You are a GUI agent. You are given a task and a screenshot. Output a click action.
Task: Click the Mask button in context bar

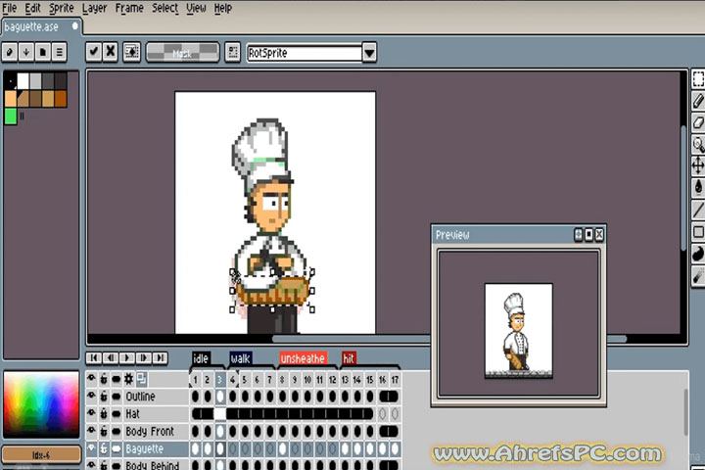tap(182, 53)
